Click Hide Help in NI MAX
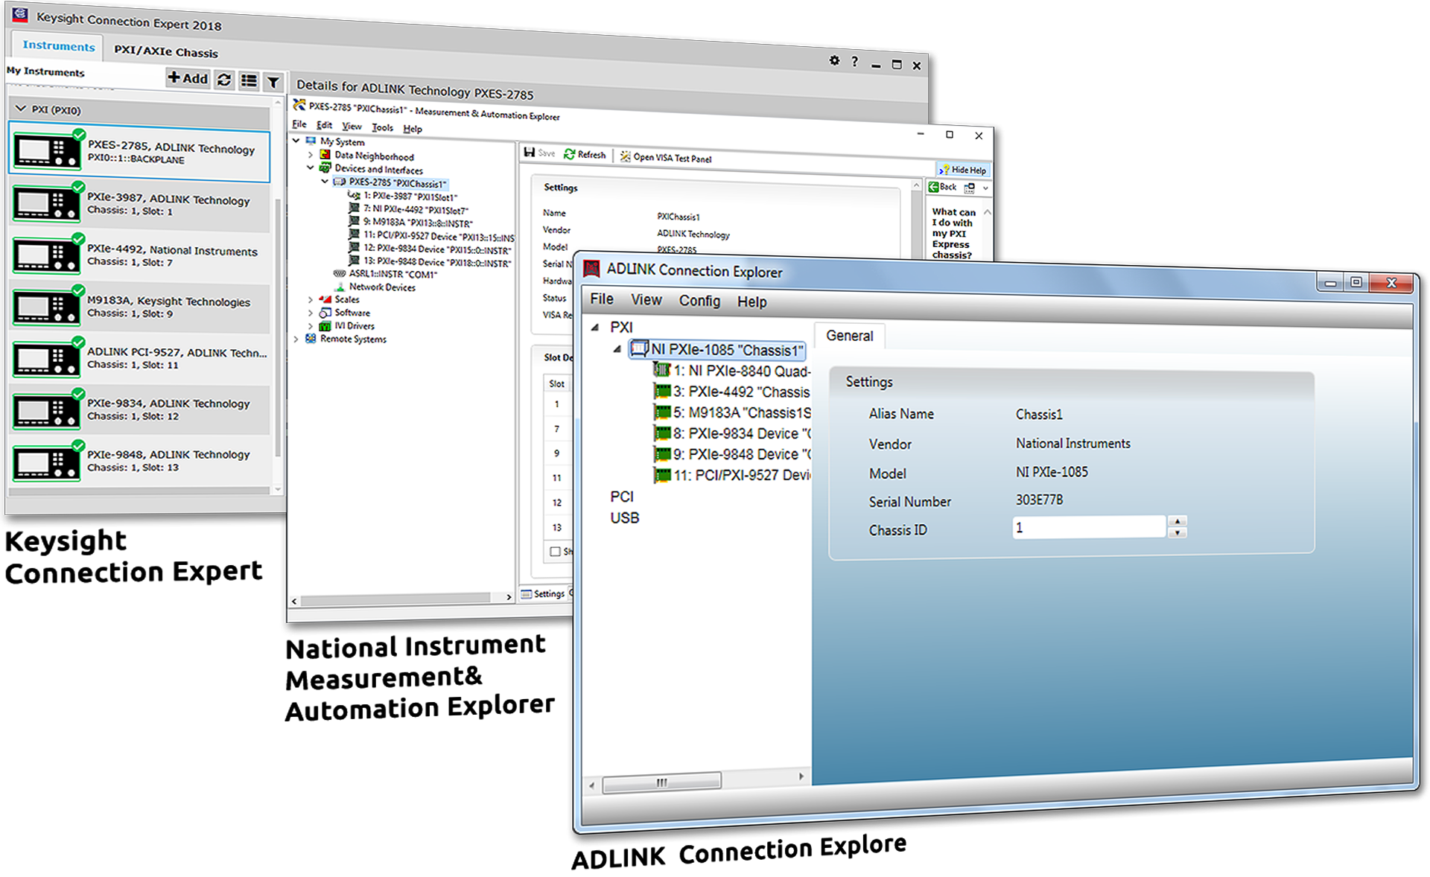Screen dimensions: 1430x877 coord(963,170)
